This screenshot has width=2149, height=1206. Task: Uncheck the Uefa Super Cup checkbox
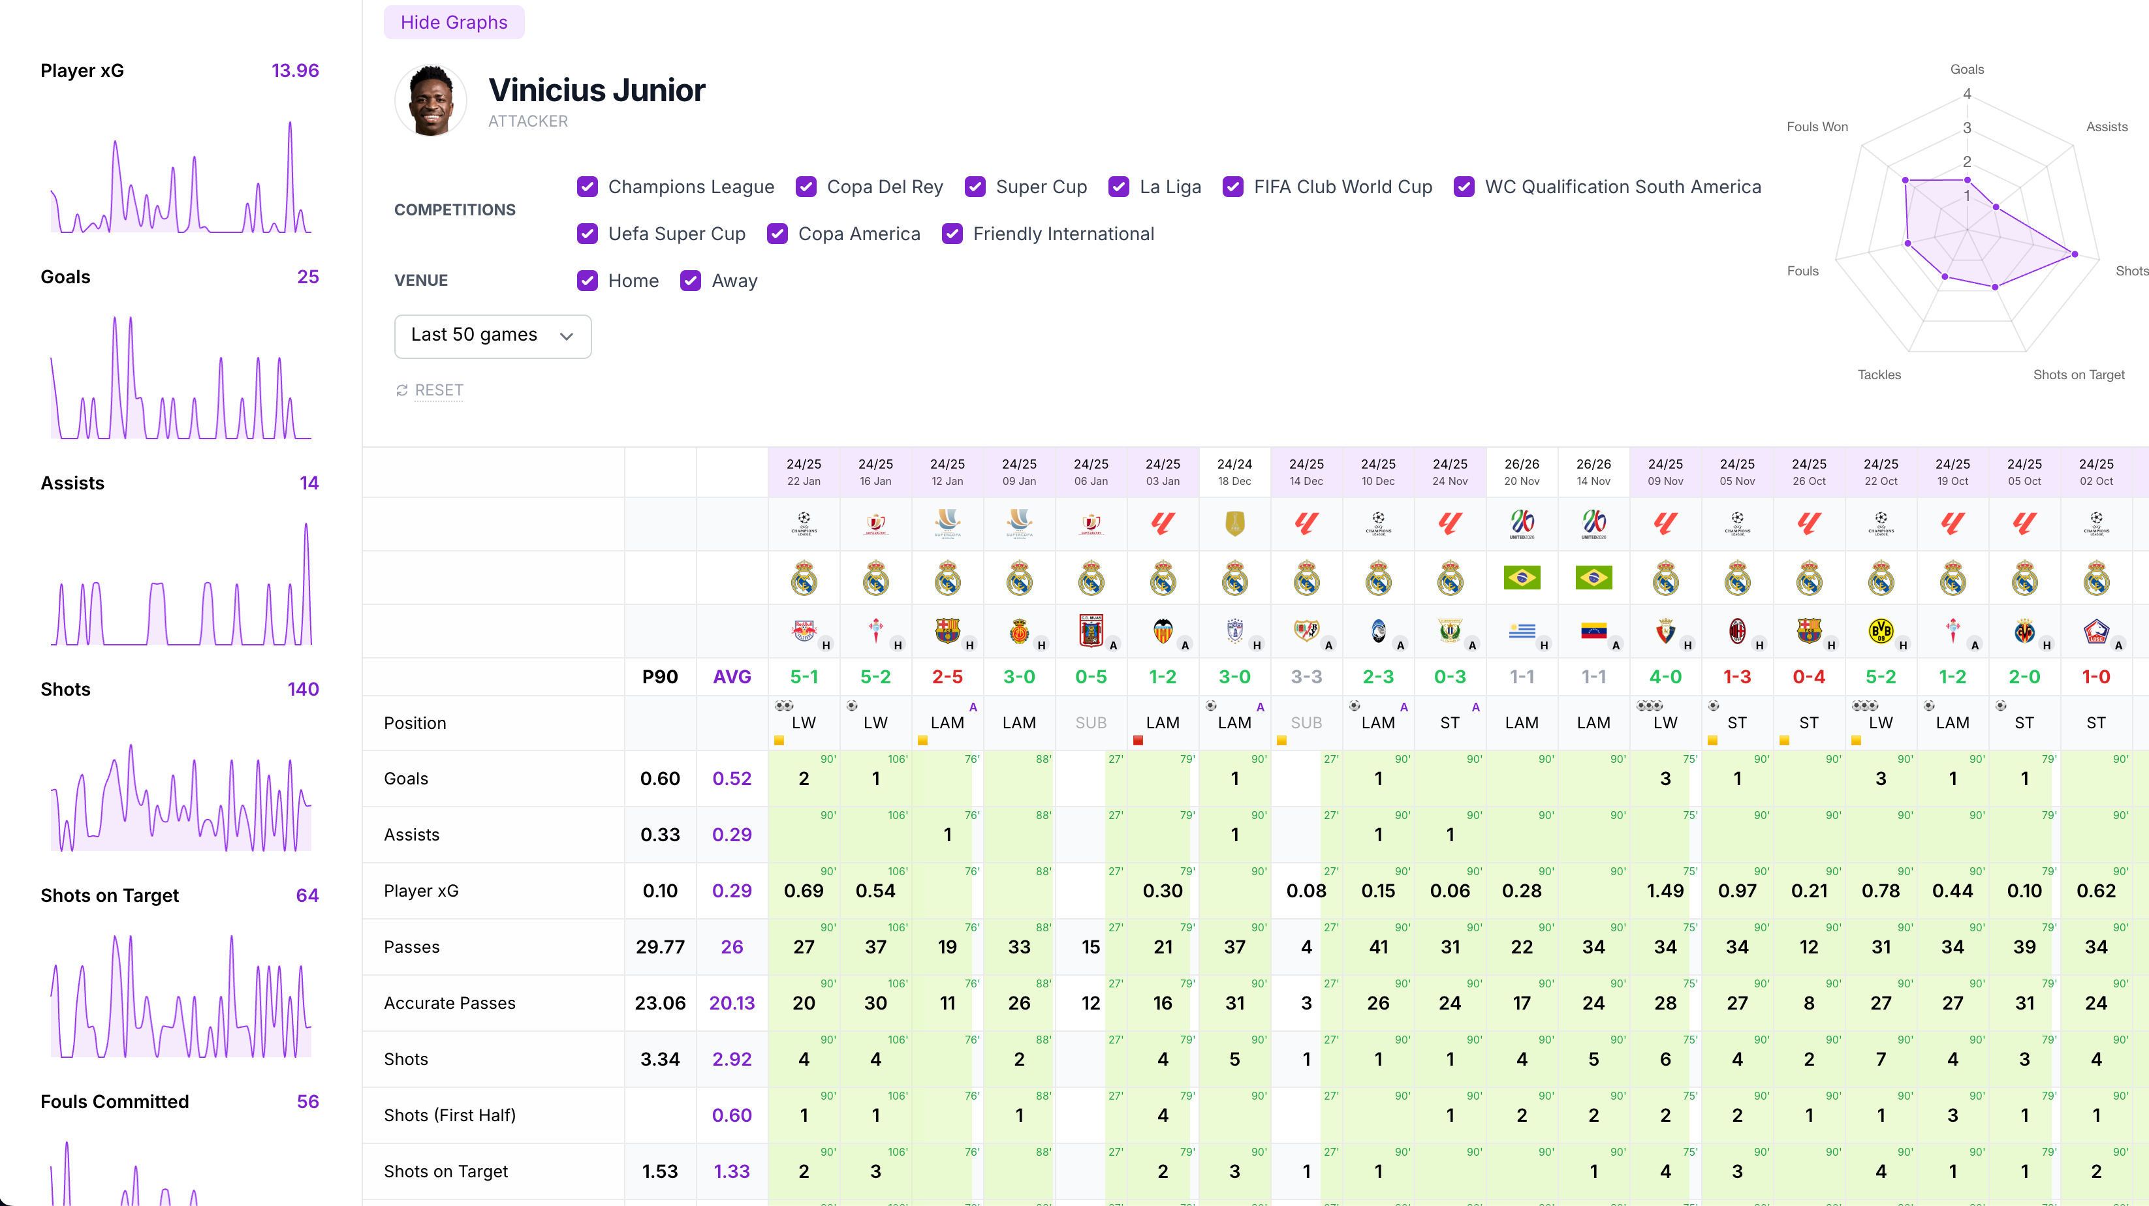coord(588,234)
